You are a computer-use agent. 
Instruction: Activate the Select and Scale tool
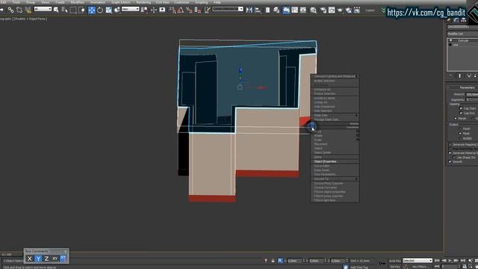(x=108, y=10)
